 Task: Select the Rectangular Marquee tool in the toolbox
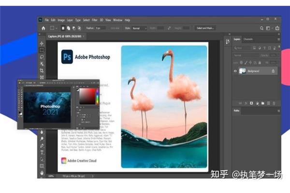pos(42,50)
